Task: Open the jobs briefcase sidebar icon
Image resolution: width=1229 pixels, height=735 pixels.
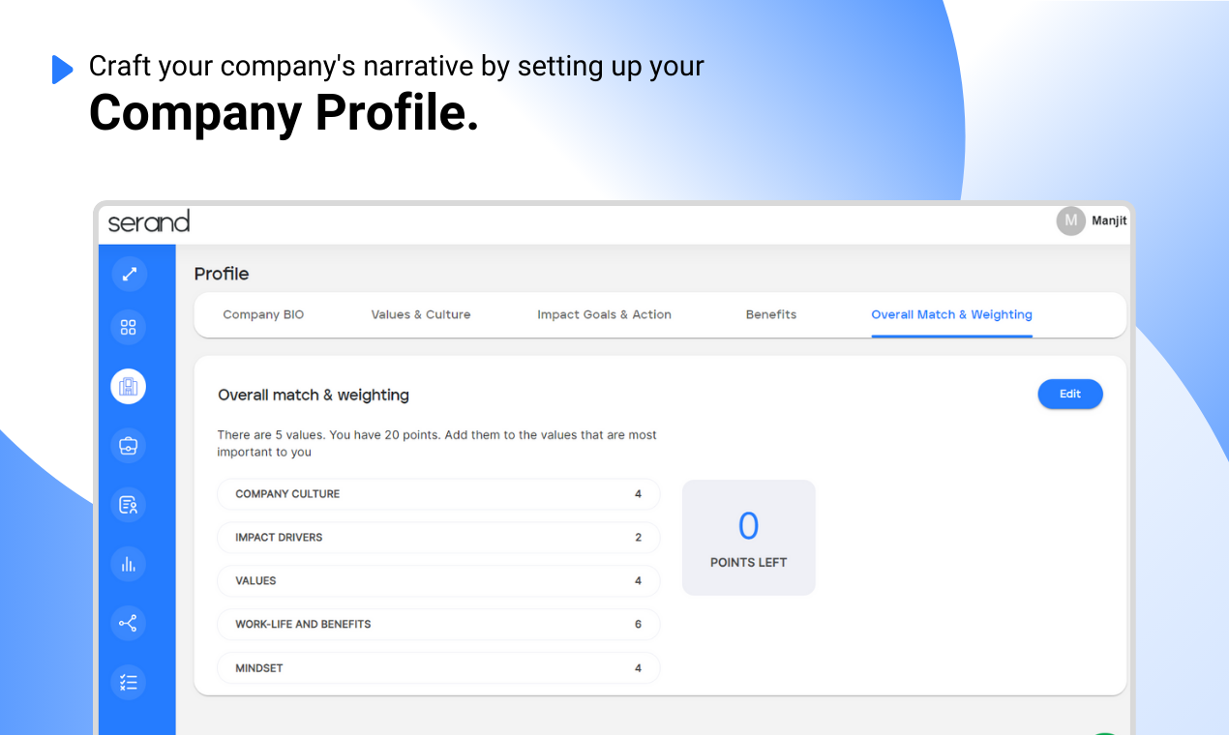Action: 129,446
